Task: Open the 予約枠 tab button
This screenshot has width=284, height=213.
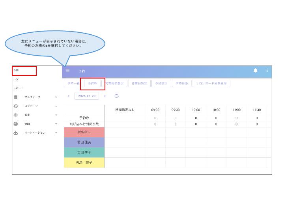Action: (x=92, y=84)
